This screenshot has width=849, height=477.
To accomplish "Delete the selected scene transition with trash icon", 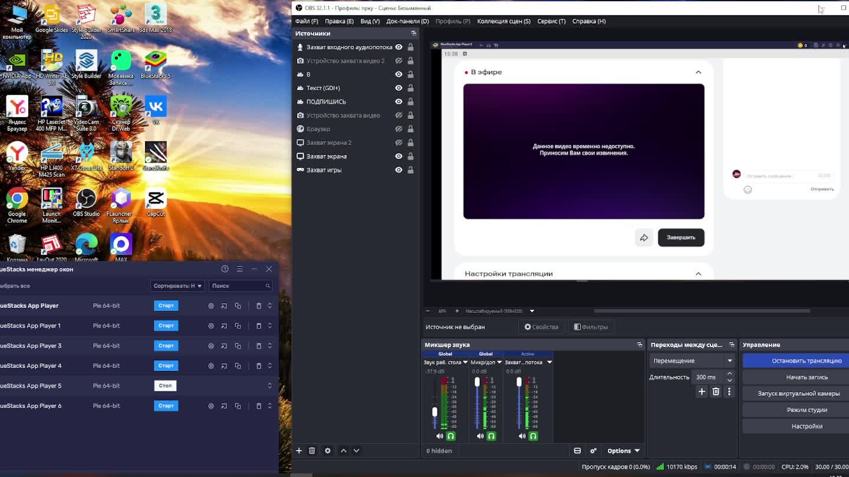I will tap(716, 392).
